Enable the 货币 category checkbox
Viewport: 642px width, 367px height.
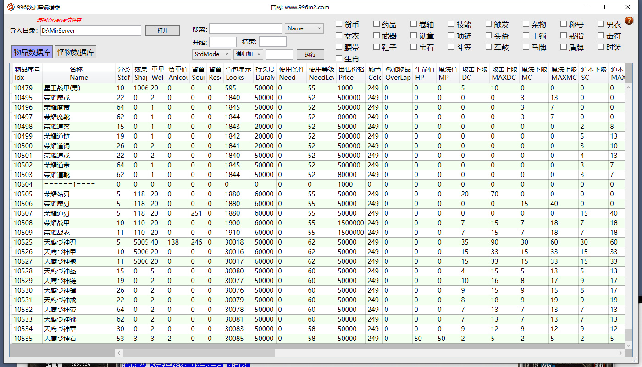(339, 24)
